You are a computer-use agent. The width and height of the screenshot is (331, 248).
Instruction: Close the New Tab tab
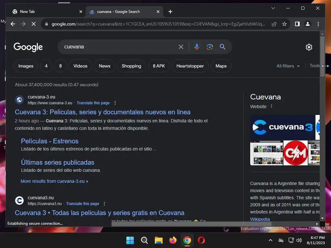80,12
